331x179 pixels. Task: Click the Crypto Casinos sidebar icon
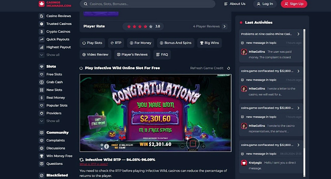coord(42,32)
